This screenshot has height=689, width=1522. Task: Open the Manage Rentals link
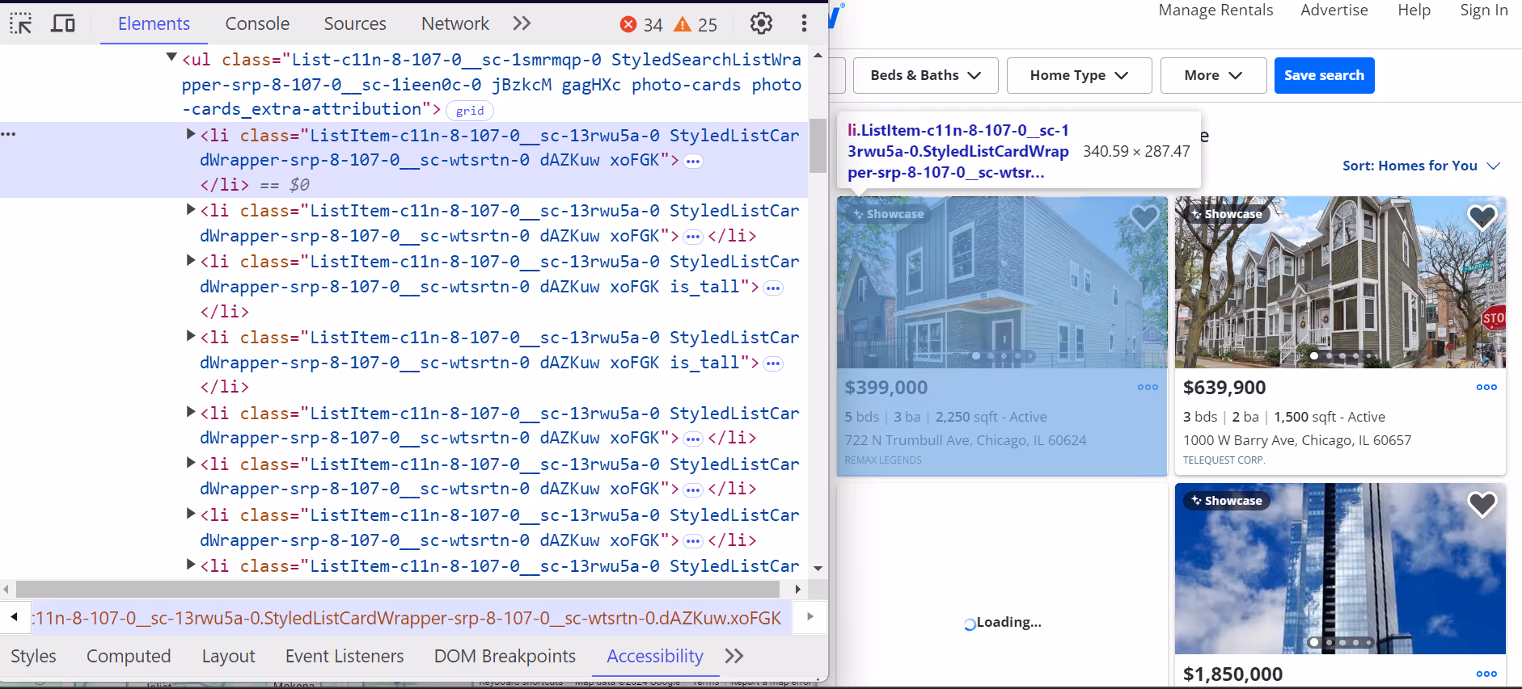click(x=1215, y=10)
